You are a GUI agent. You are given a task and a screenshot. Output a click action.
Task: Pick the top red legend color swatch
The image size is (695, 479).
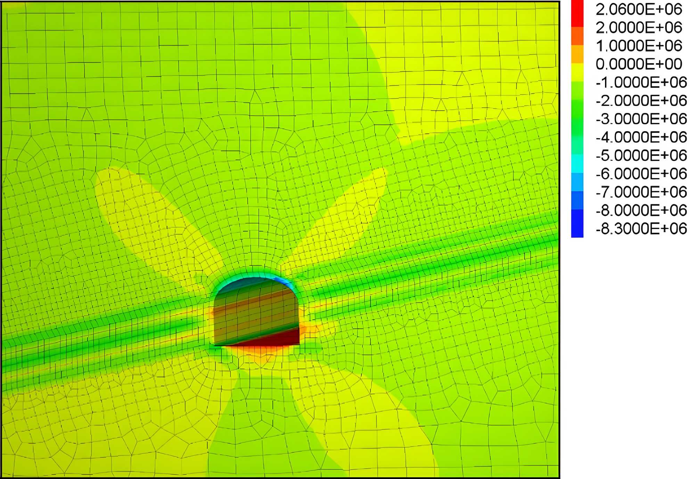point(577,14)
